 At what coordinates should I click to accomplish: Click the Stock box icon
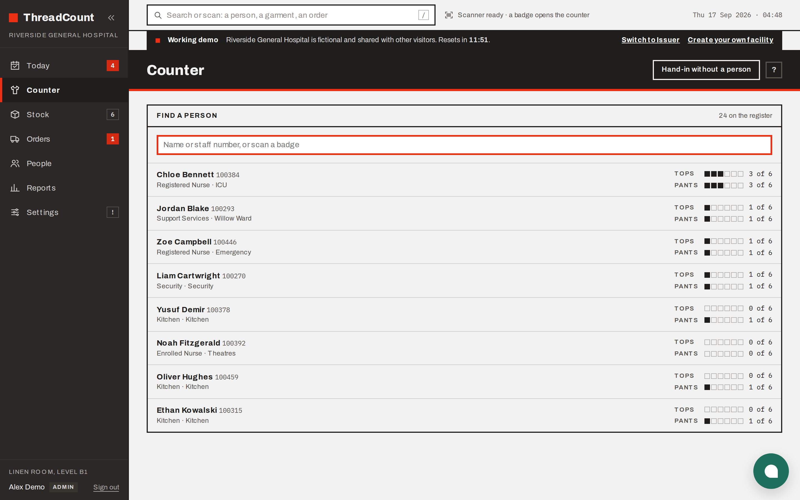click(x=15, y=114)
